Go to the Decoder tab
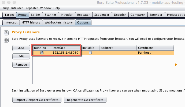185x107 pixels. tap(120, 15)
